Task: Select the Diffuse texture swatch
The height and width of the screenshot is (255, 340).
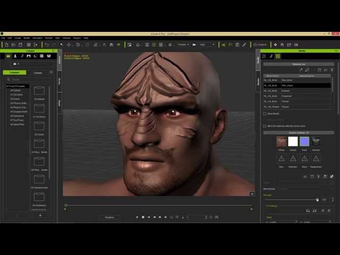Action: 281,141
